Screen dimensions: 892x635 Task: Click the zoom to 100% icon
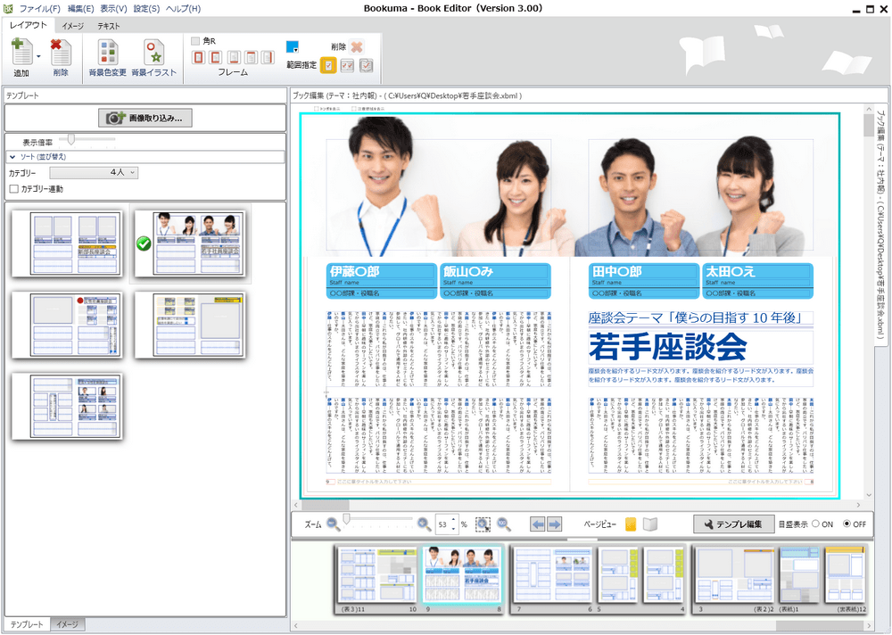click(503, 524)
